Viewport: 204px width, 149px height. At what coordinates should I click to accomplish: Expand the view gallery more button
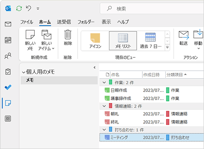167,47
